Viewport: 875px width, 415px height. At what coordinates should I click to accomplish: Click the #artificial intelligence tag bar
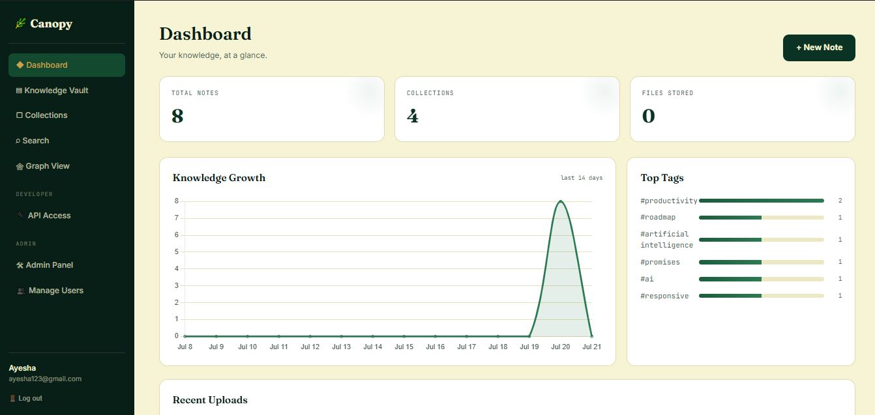tap(762, 240)
